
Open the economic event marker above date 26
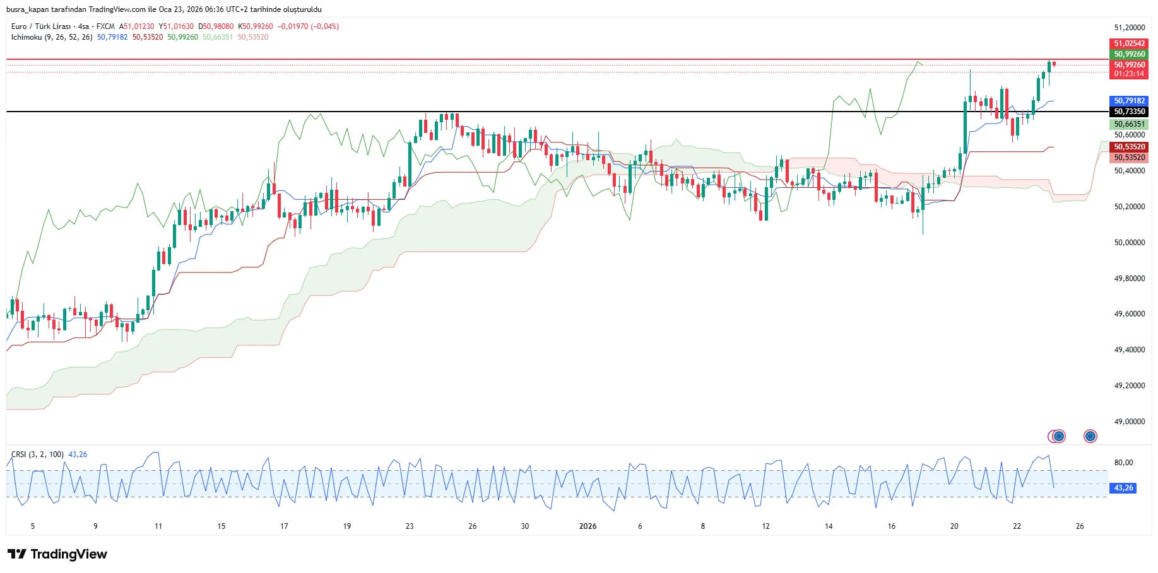click(1090, 436)
